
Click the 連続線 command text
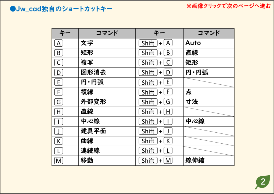(x=90, y=151)
